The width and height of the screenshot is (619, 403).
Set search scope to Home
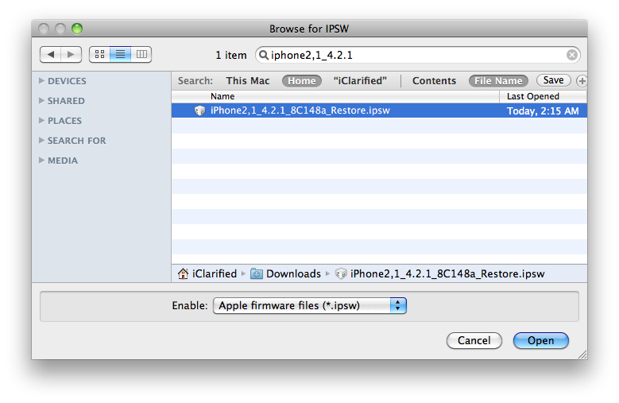tap(302, 81)
